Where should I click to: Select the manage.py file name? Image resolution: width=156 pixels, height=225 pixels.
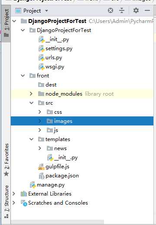click(x=51, y=185)
